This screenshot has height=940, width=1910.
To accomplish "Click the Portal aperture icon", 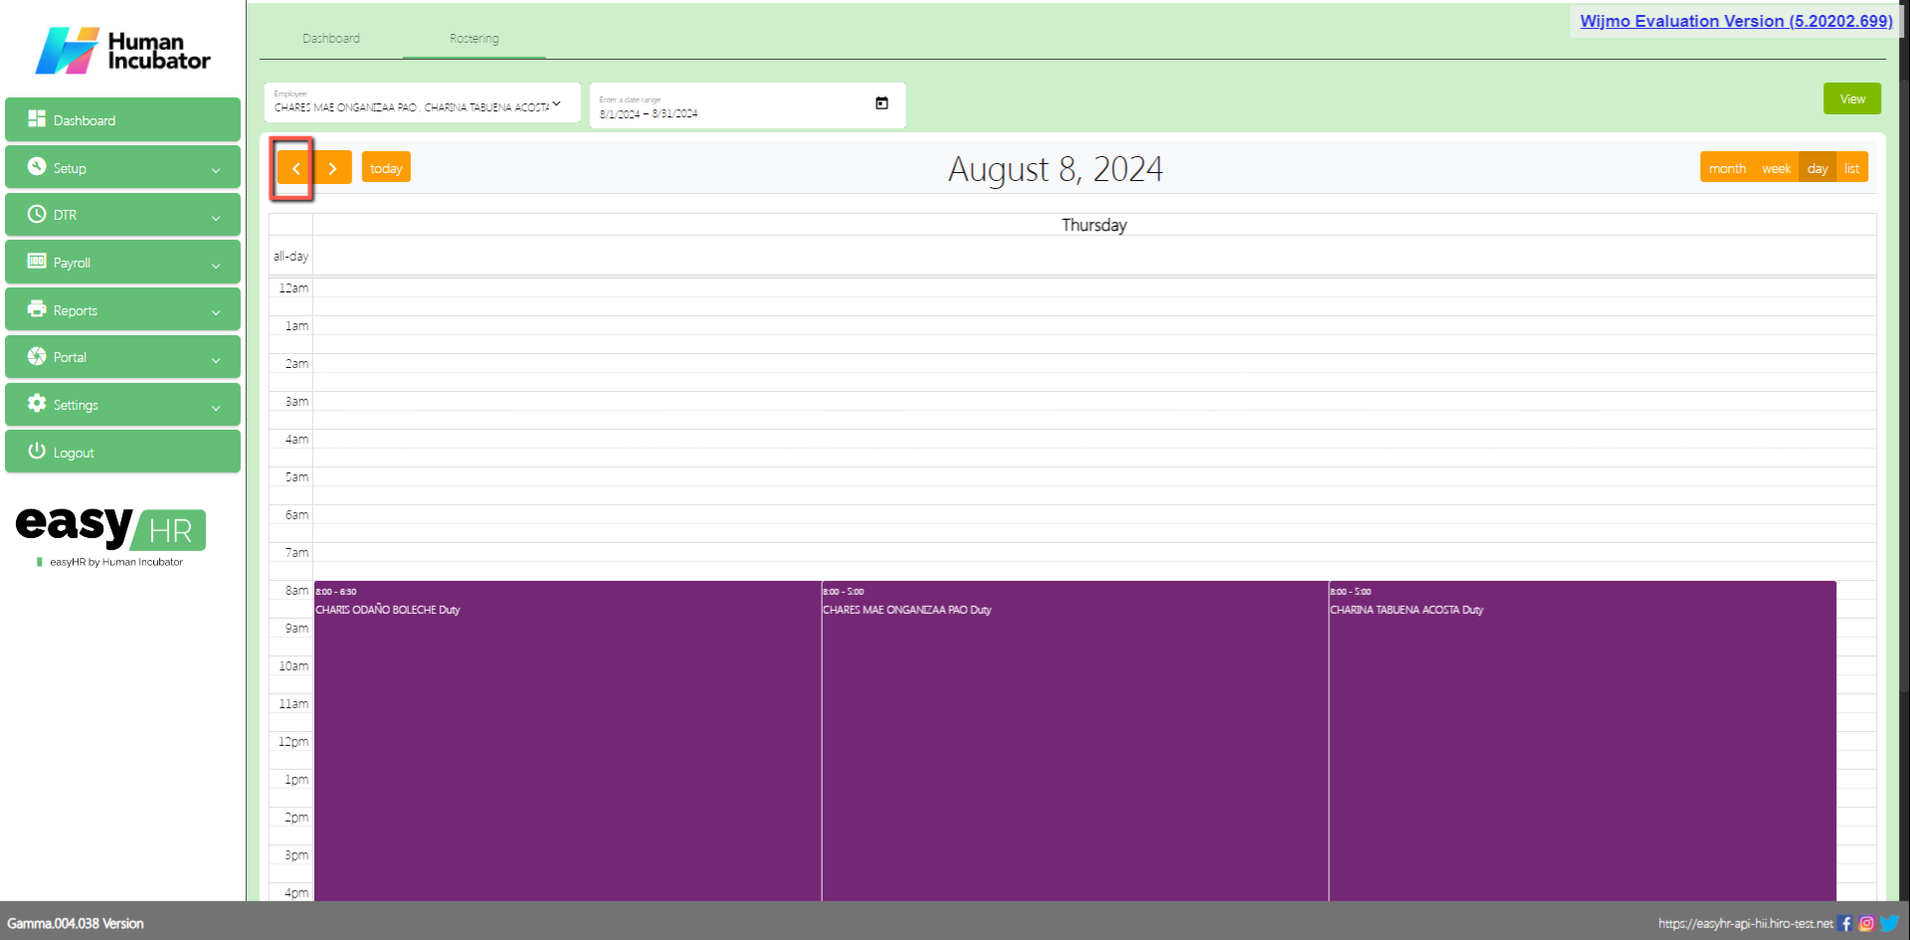I will coord(37,356).
